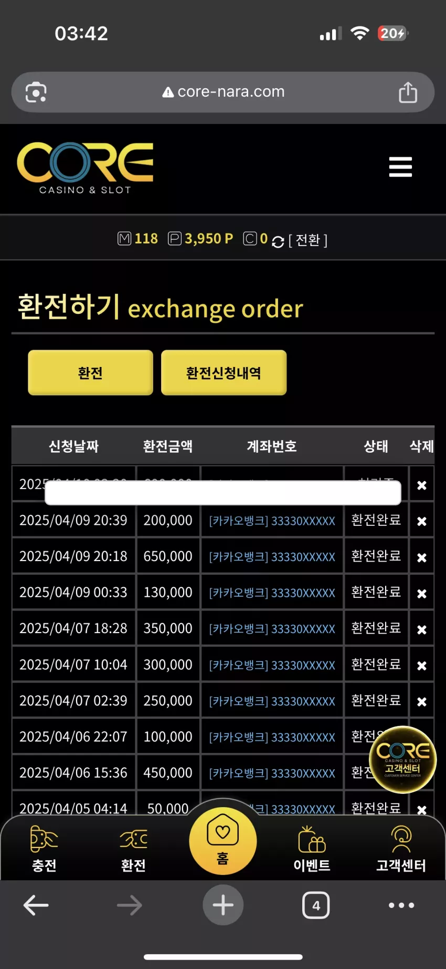The height and width of the screenshot is (969, 446).
Task: Click the refresh balance icon
Action: click(278, 241)
